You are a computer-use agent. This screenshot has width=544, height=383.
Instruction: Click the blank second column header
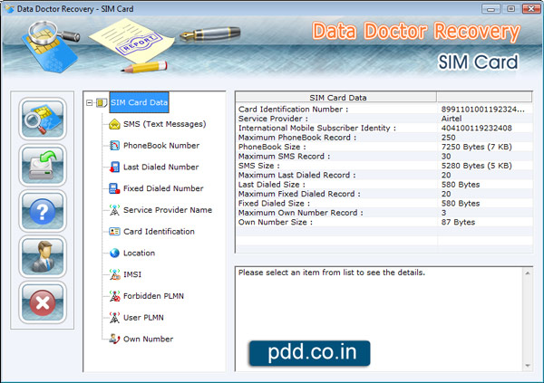484,98
